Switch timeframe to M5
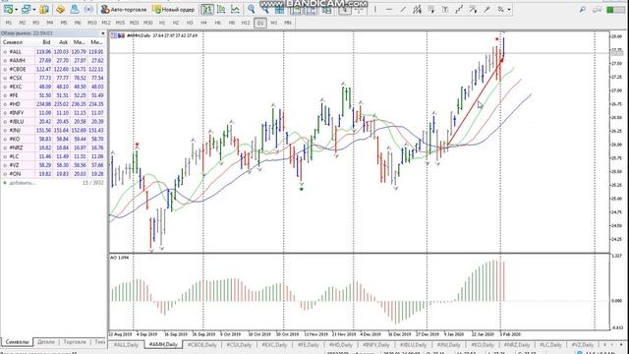 (64, 23)
